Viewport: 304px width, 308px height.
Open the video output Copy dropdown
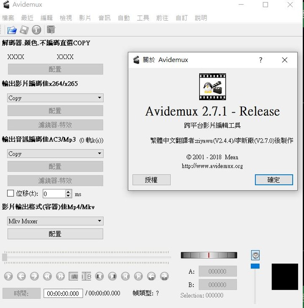pos(55,98)
